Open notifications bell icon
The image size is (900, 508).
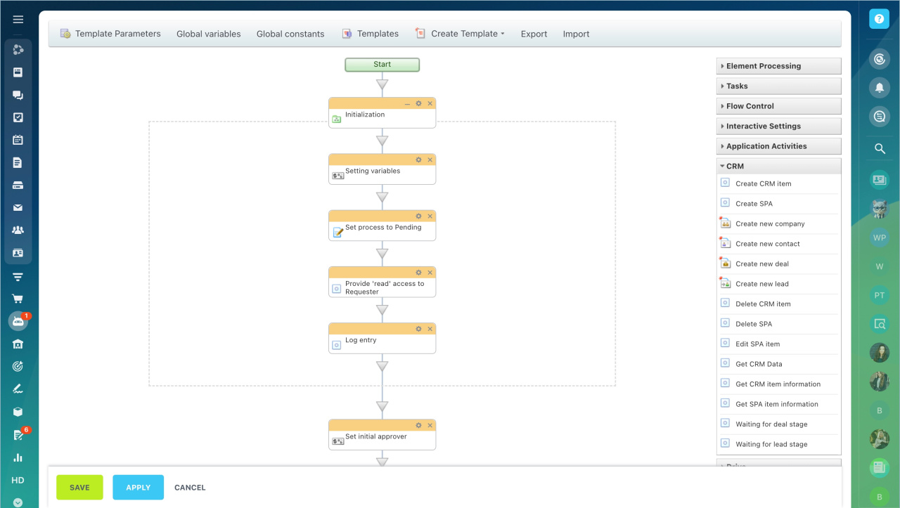[879, 87]
